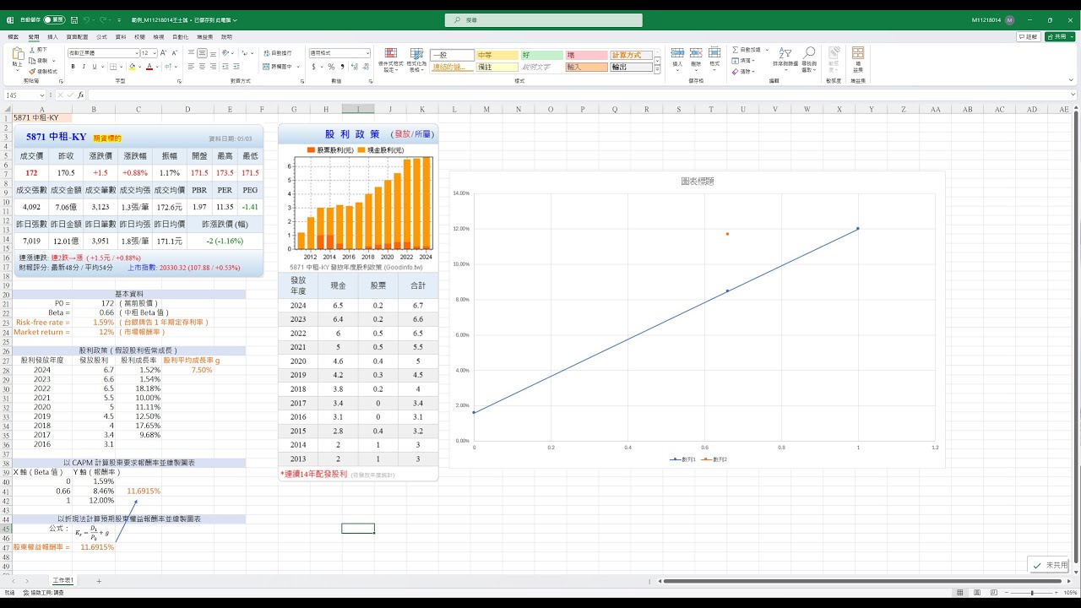1081x608 pixels.
Task: Click the Name Box showing I45
Action: coord(24,95)
